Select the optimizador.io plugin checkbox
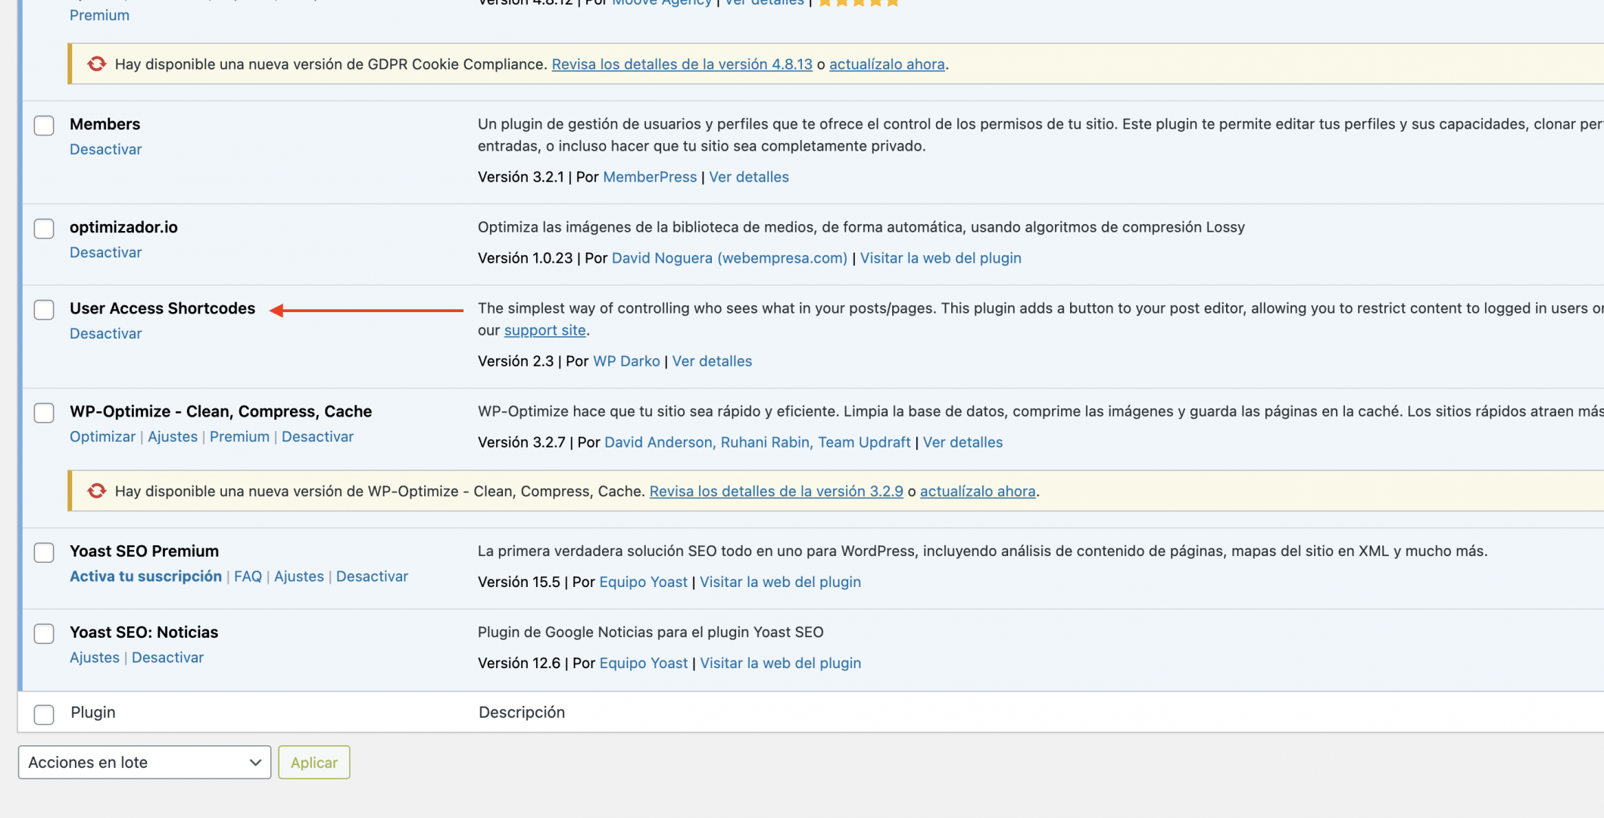 (44, 229)
